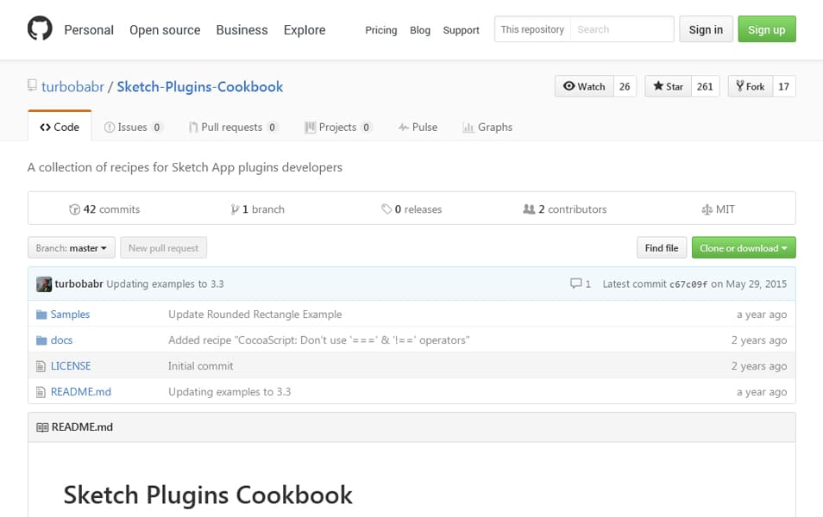Open the branches list via branch icon
This screenshot has height=517, width=823.
(235, 209)
